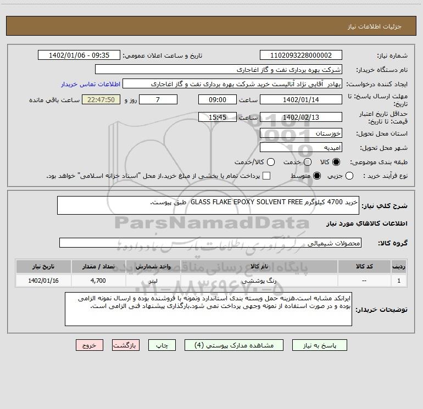Screen dimensions: 423x409
Task: Select the خدمت radio button
Action: (308, 162)
